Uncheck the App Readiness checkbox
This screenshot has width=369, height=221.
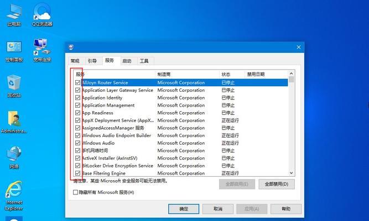click(x=77, y=113)
